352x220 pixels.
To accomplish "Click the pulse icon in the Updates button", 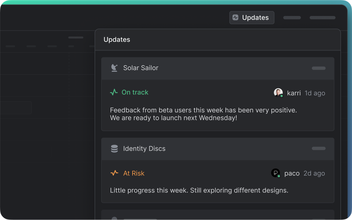I will click(x=235, y=18).
